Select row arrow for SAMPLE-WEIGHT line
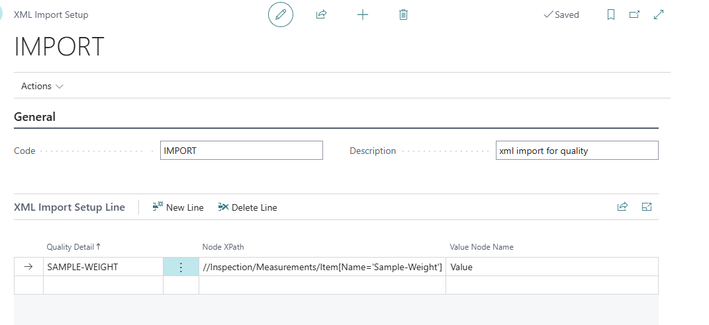Screen dimensions: 709x325 pyautogui.click(x=28, y=267)
